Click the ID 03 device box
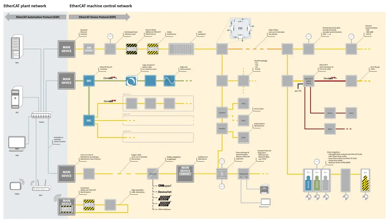The image size is (390, 223). [x=243, y=137]
